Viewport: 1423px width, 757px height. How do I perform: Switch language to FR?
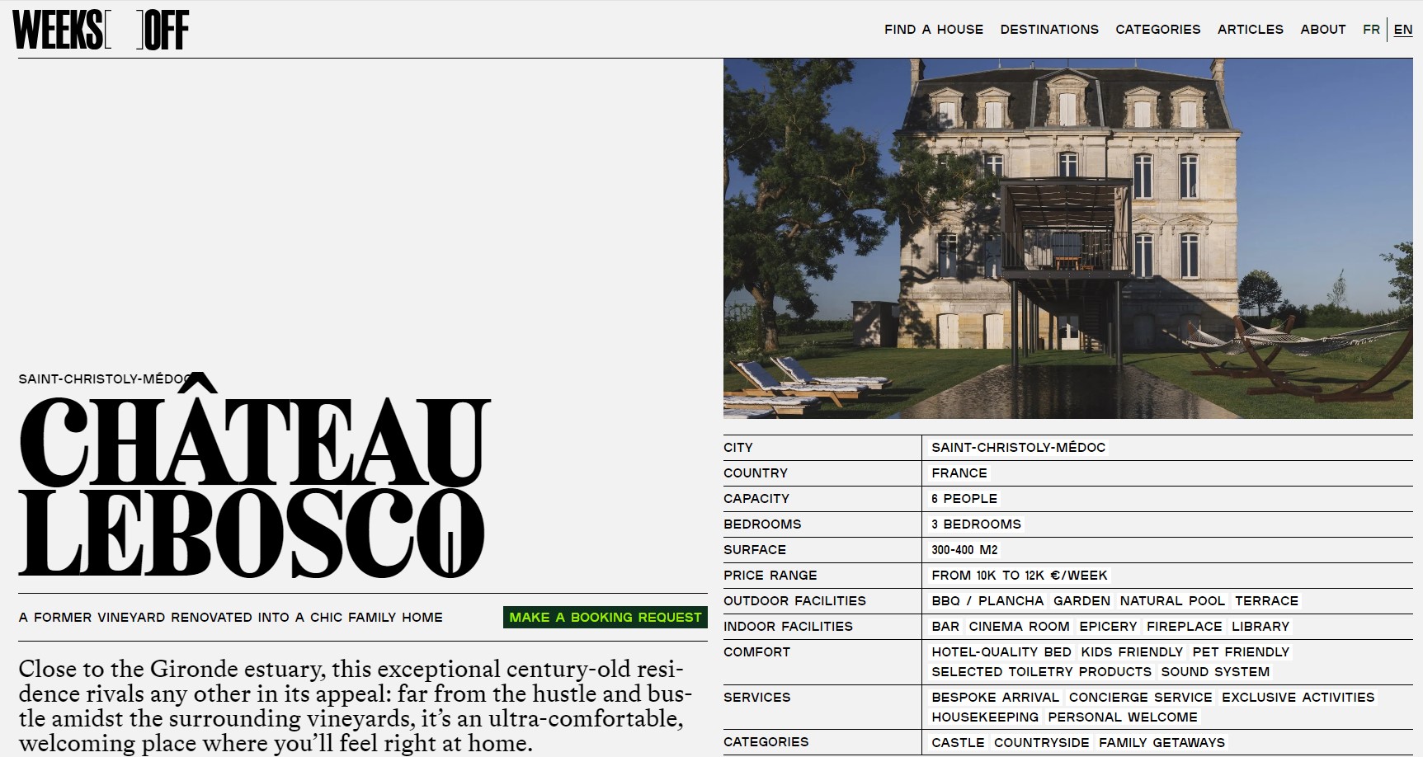(1371, 30)
